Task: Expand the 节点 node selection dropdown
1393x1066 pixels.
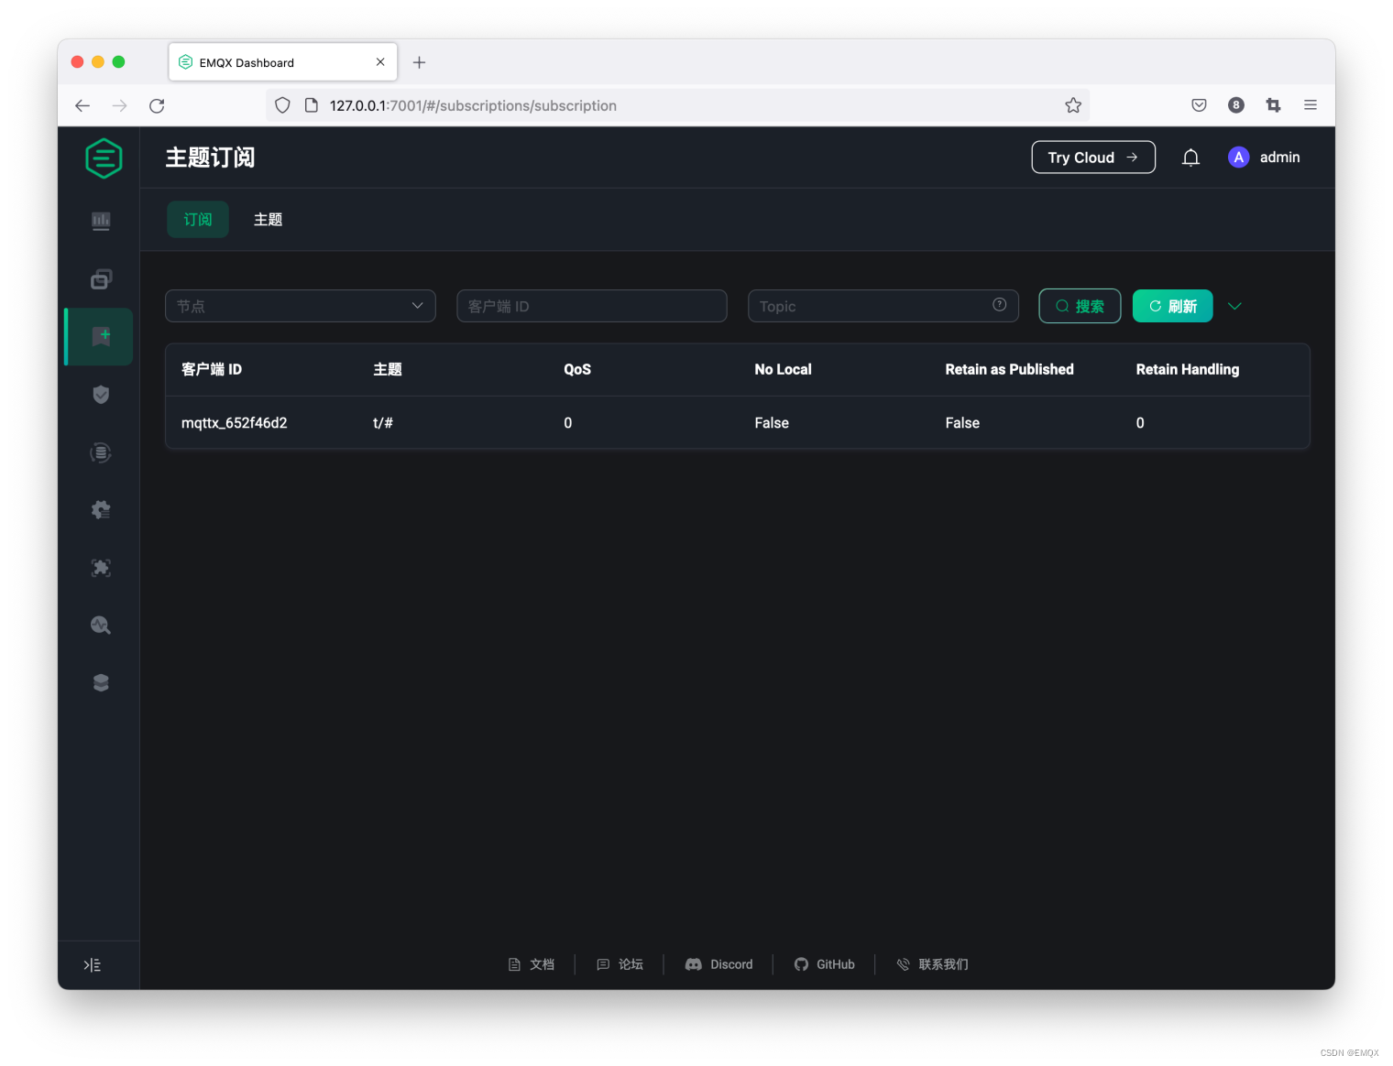Action: pos(300,306)
